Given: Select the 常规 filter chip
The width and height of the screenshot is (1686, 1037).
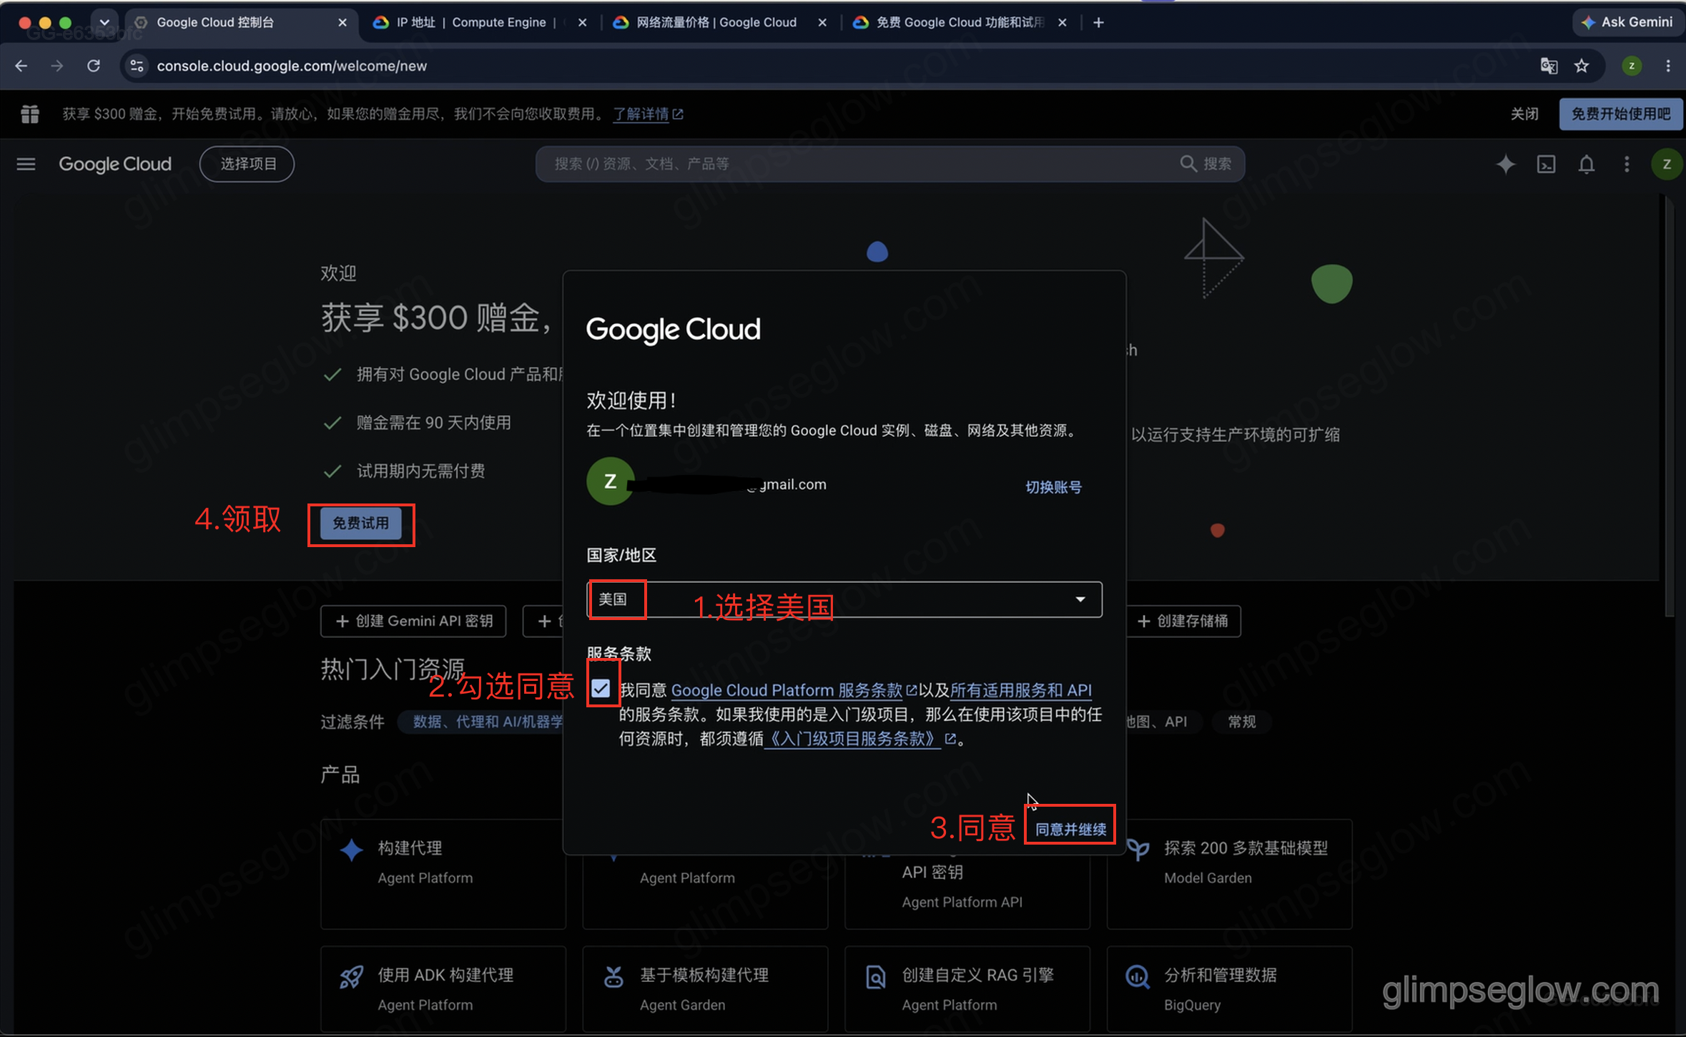Looking at the screenshot, I should (1241, 722).
